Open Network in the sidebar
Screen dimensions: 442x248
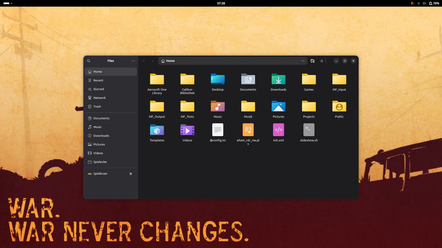pyautogui.click(x=111, y=98)
